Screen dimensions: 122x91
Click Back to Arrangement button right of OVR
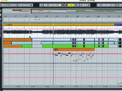point(77,5)
